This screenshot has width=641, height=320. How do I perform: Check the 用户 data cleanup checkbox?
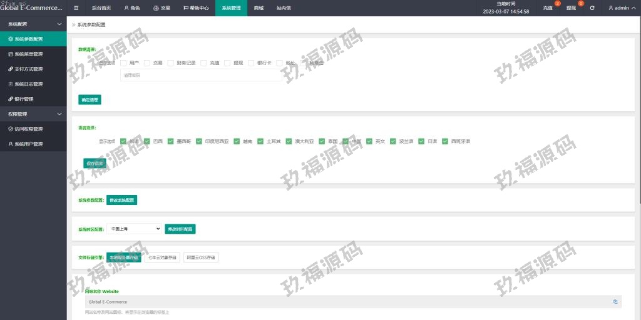tap(124, 63)
